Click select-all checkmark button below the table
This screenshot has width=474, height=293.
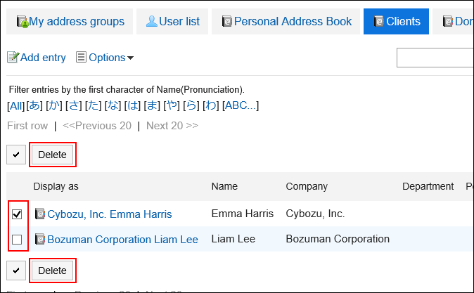(x=16, y=271)
